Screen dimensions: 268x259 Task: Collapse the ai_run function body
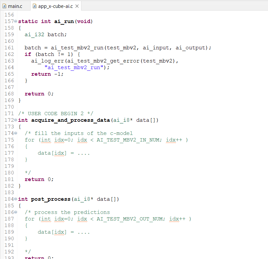tap(15, 21)
